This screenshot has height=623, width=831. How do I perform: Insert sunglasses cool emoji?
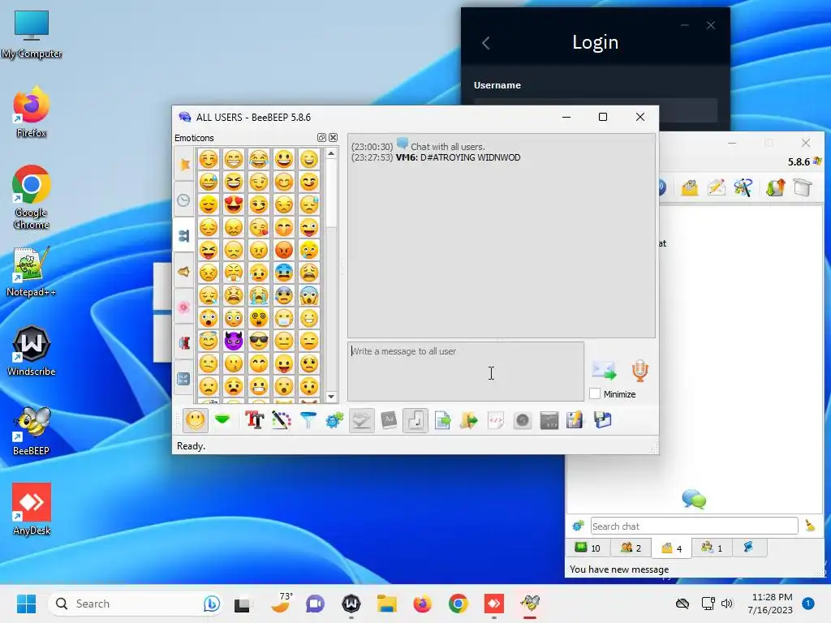[x=259, y=341]
